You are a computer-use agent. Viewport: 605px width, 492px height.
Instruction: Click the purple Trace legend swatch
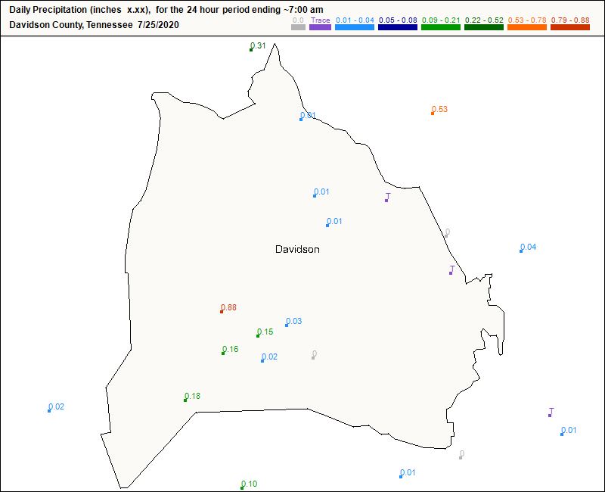[320, 27]
